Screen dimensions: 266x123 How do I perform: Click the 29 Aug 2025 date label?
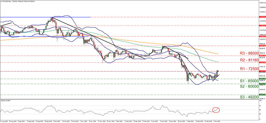[13, 121]
